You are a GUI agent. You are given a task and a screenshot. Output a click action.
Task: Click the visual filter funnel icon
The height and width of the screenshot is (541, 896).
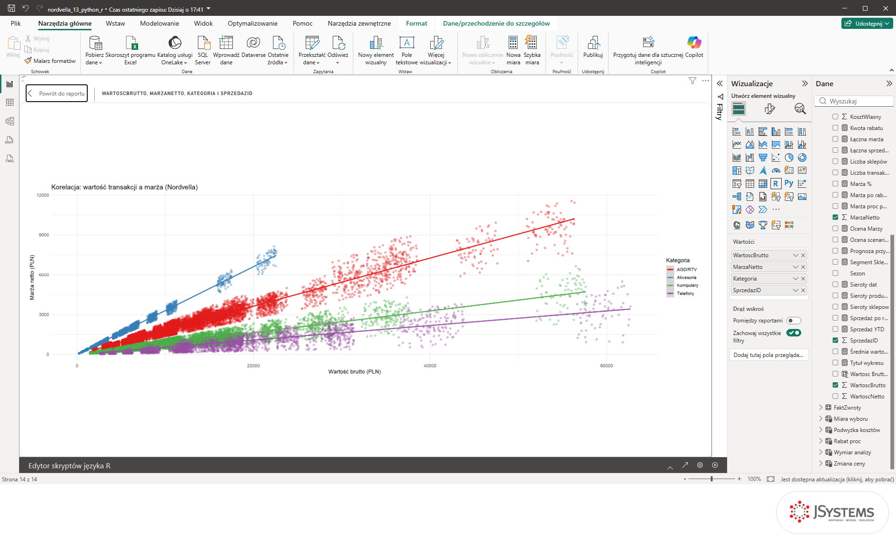click(x=693, y=81)
